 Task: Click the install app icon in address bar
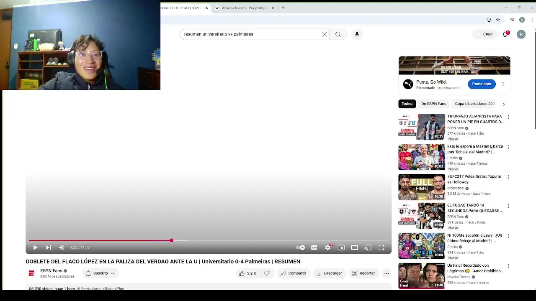(489, 20)
